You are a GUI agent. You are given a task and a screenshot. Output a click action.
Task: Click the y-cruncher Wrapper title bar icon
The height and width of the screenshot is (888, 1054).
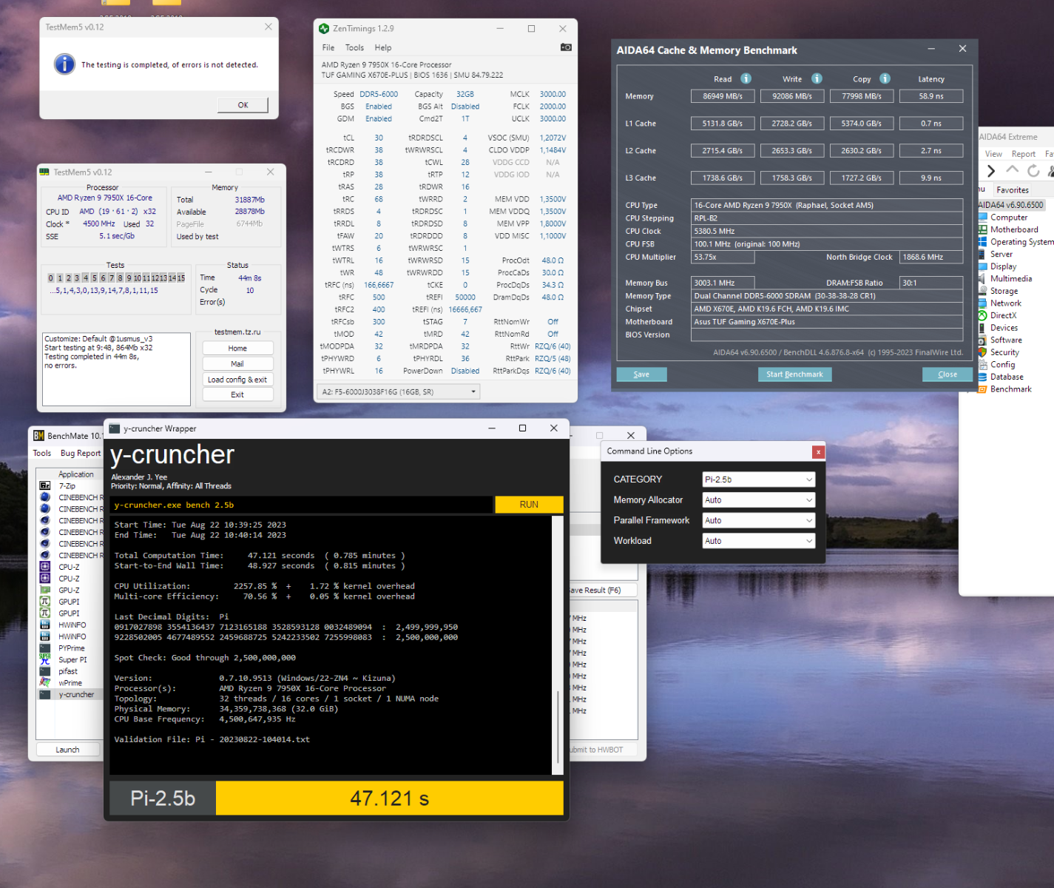click(115, 428)
